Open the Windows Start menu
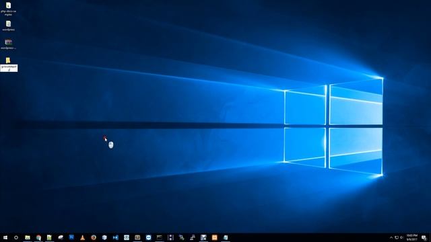This screenshot has height=242, width=431. tap(5, 237)
